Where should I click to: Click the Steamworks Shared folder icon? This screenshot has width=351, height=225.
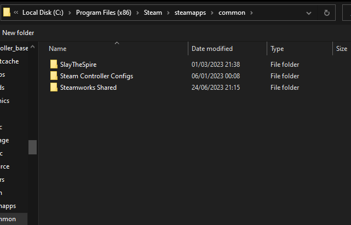54,88
